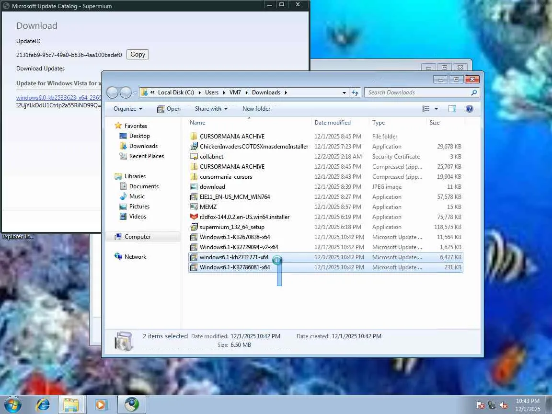Select Computer in navigation pane
552x414 pixels.
(x=138, y=237)
